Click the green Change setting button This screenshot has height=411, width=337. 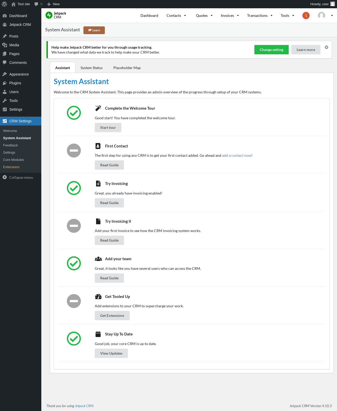coord(271,50)
